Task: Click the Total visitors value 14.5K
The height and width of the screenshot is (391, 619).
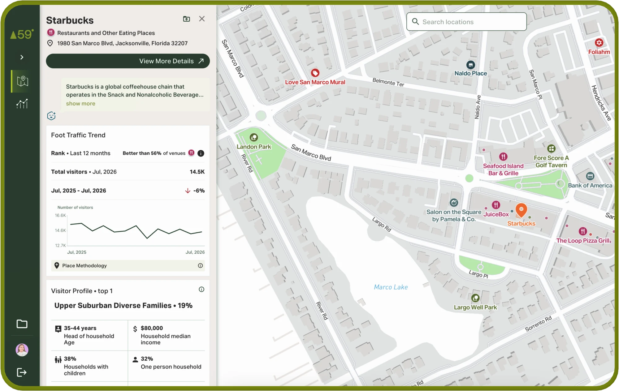Action: tap(197, 172)
